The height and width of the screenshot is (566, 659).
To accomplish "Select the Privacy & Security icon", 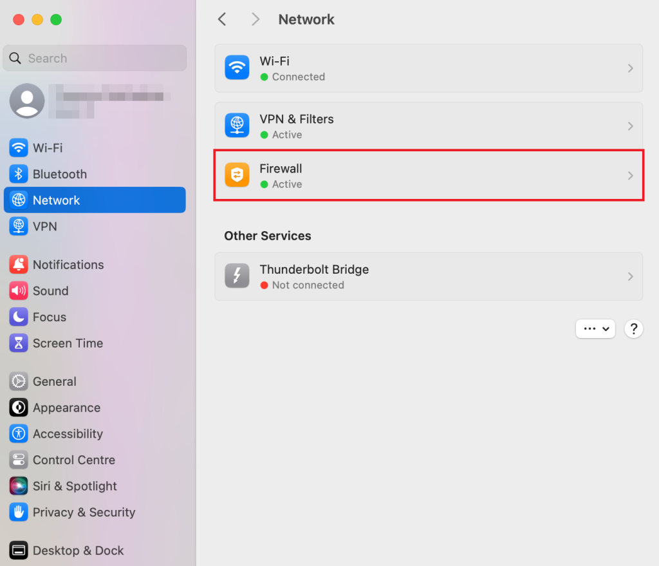I will (17, 512).
